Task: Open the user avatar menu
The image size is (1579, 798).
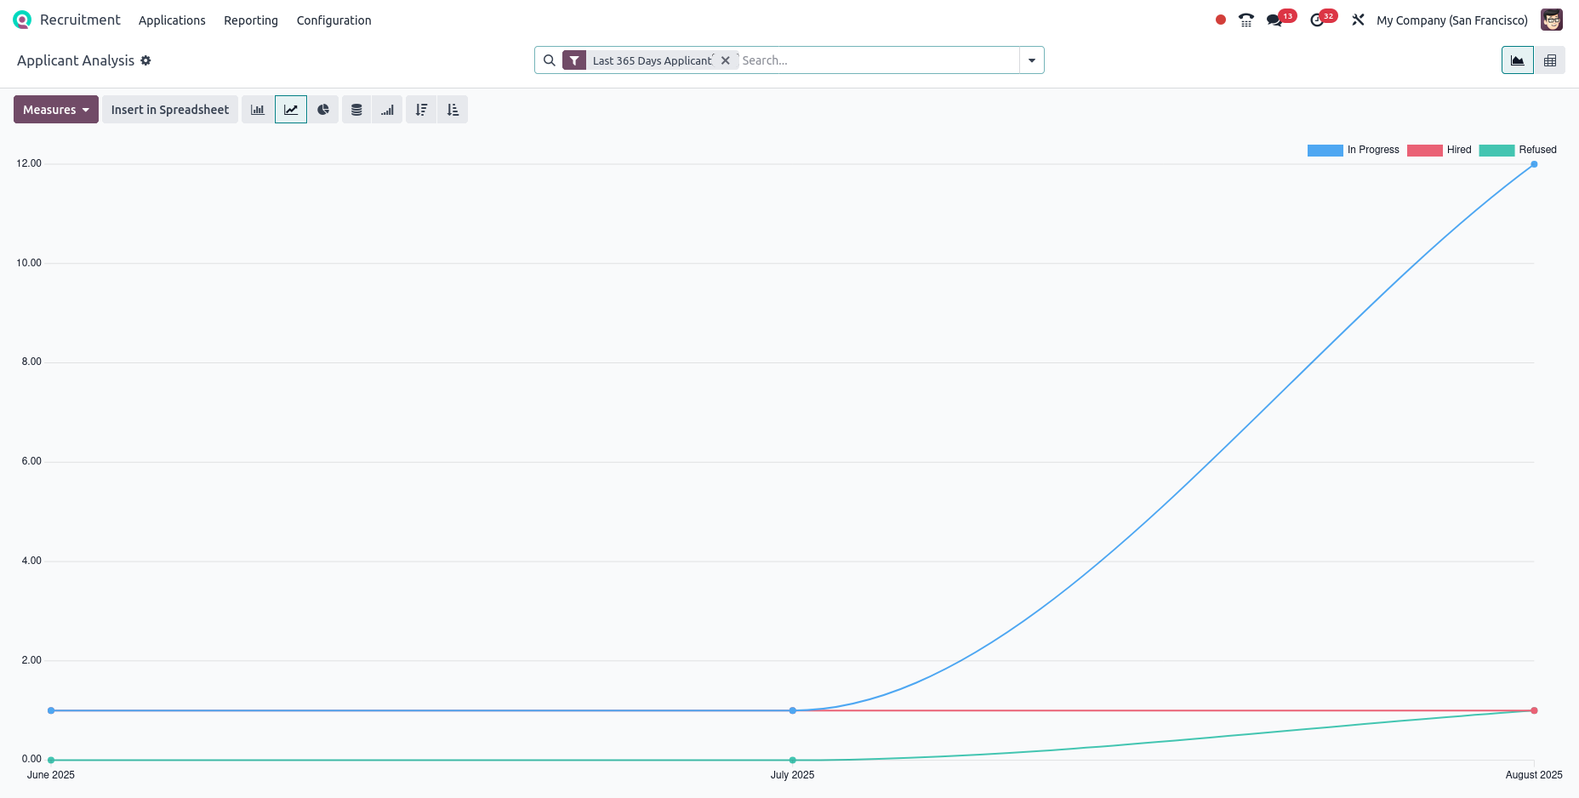Action: tap(1552, 20)
